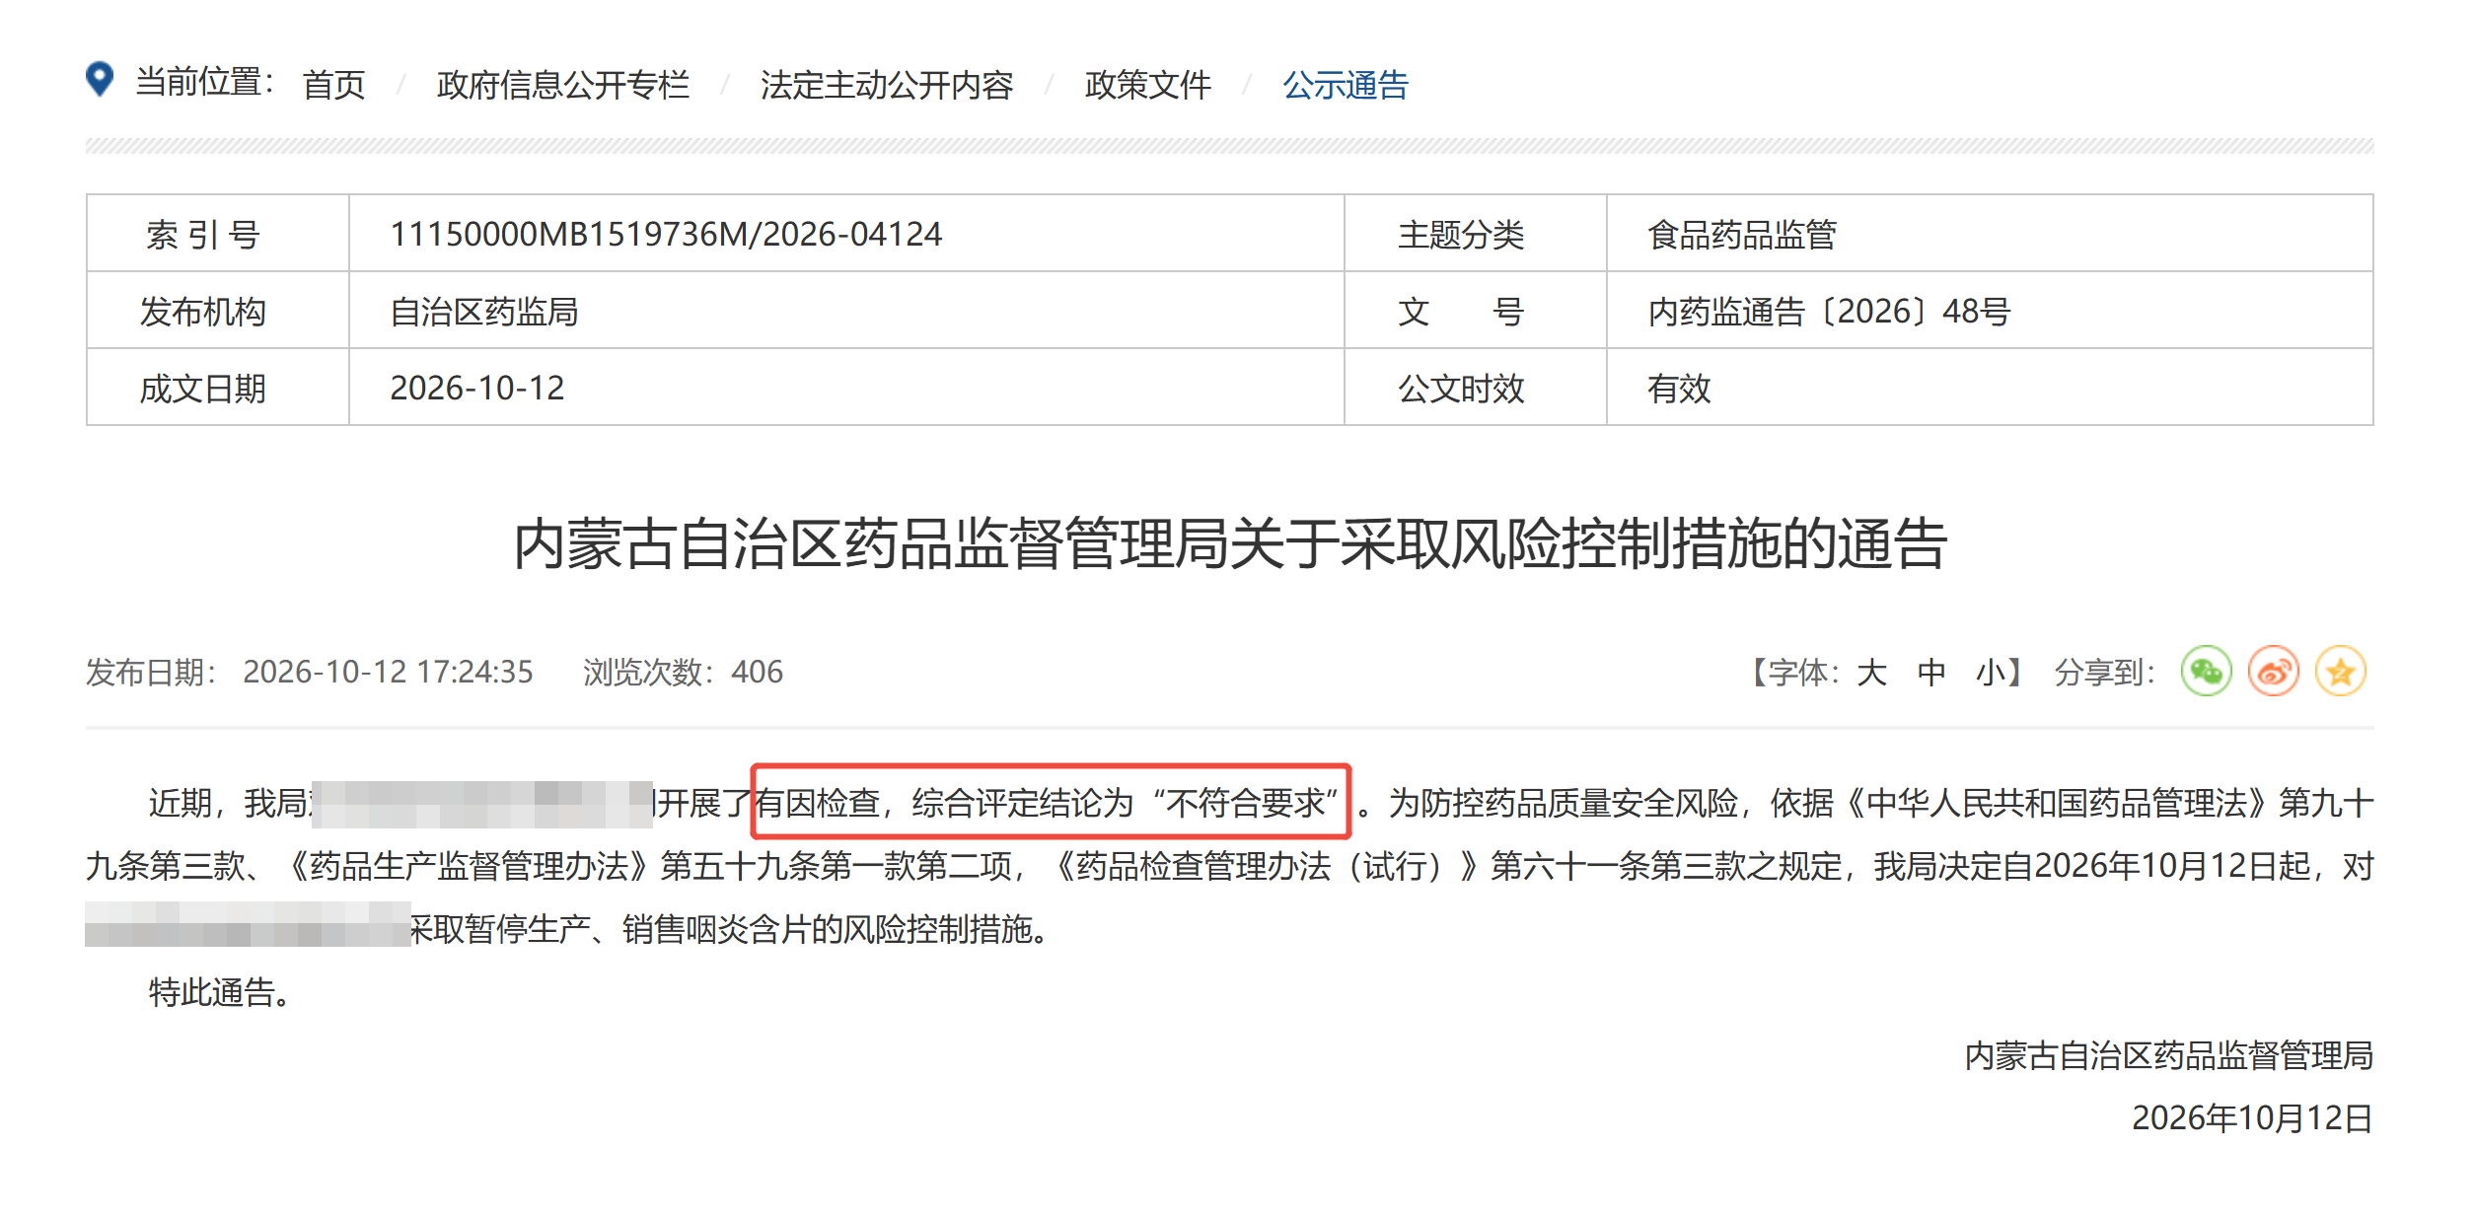Click the star favorites share icon
This screenshot has height=1219, width=2475.
click(2340, 672)
